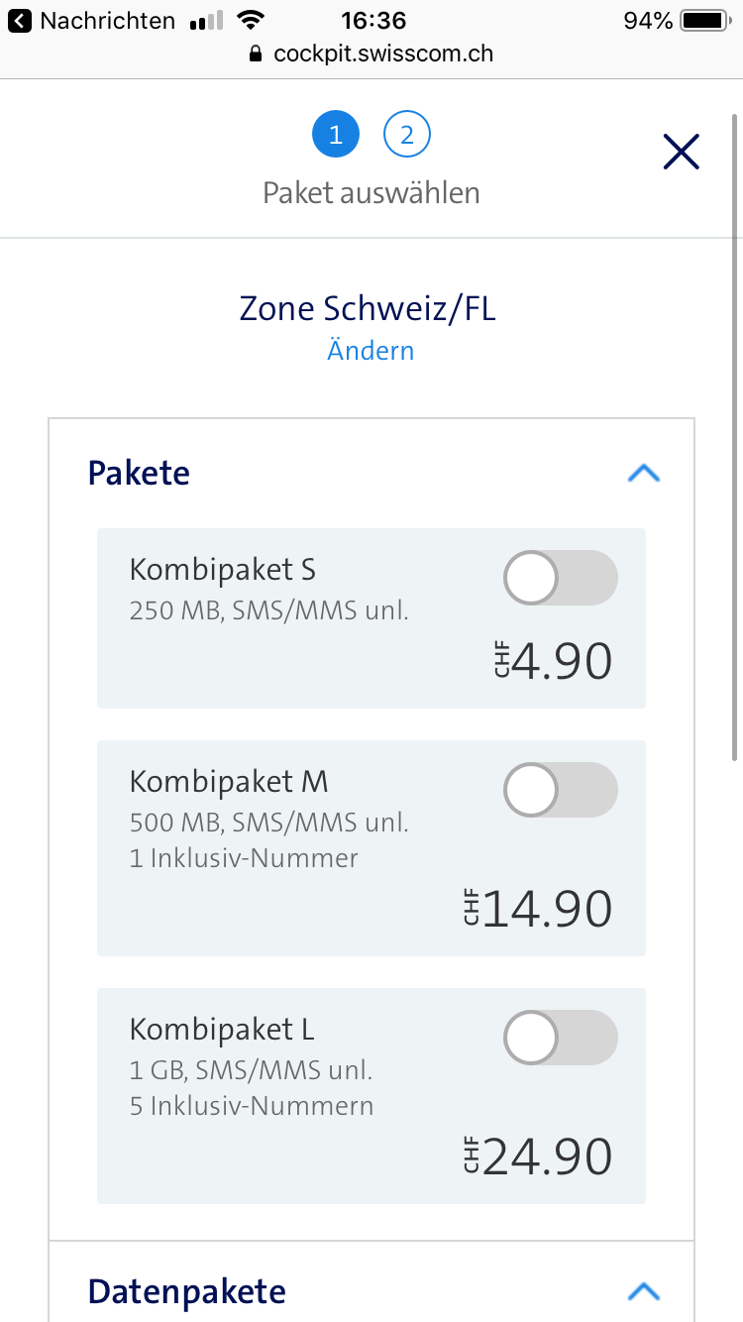Tap the cellular signal bars icon

[205, 21]
